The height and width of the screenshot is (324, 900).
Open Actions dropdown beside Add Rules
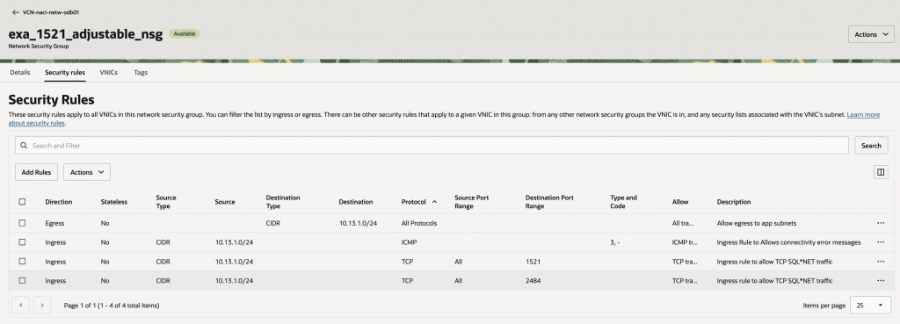pyautogui.click(x=87, y=172)
